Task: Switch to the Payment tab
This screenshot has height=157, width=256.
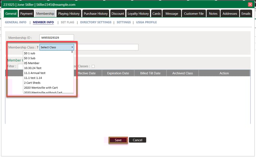Action: [26, 14]
